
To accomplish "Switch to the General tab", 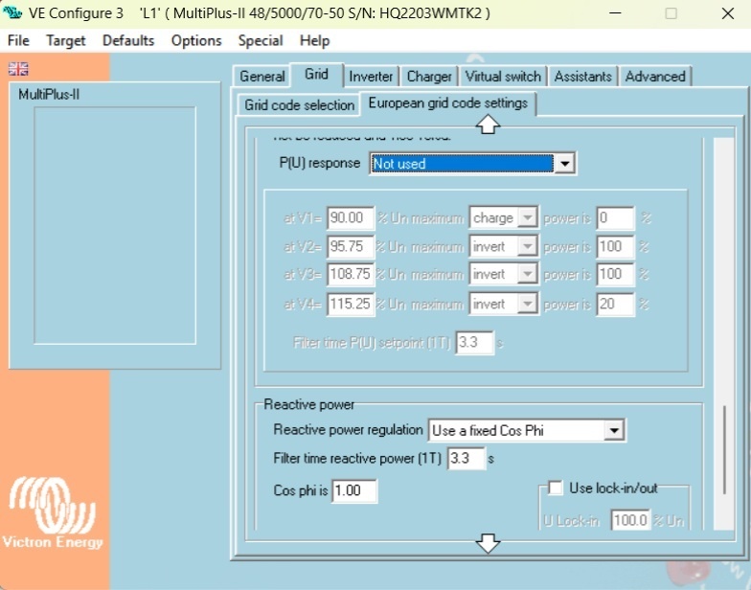I will (x=262, y=77).
